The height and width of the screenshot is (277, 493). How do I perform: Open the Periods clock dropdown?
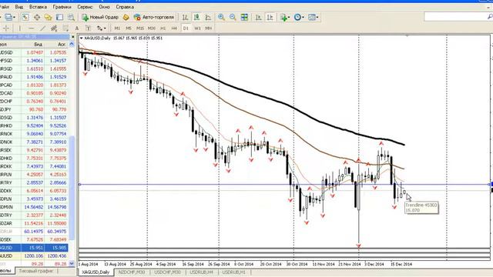pos(299,17)
